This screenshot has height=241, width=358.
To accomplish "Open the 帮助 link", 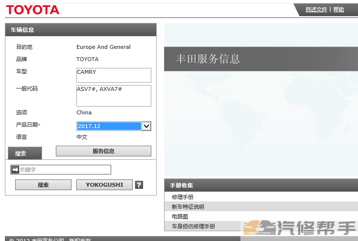I will pos(338,10).
